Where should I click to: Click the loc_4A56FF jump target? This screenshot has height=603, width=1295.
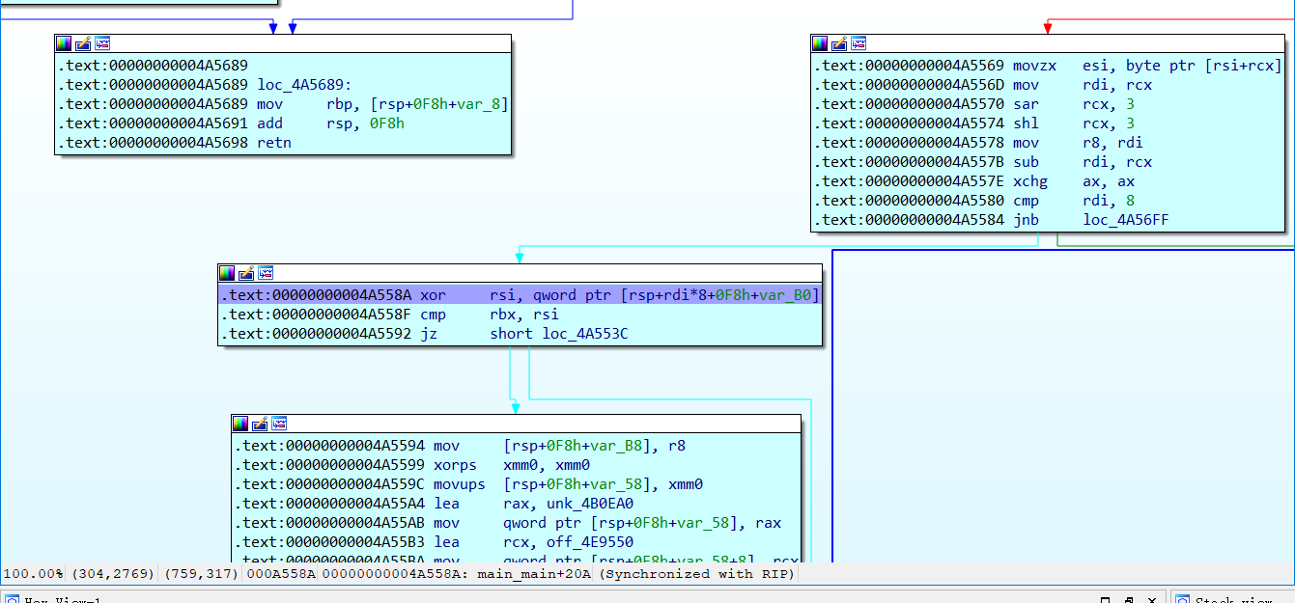coord(1126,220)
